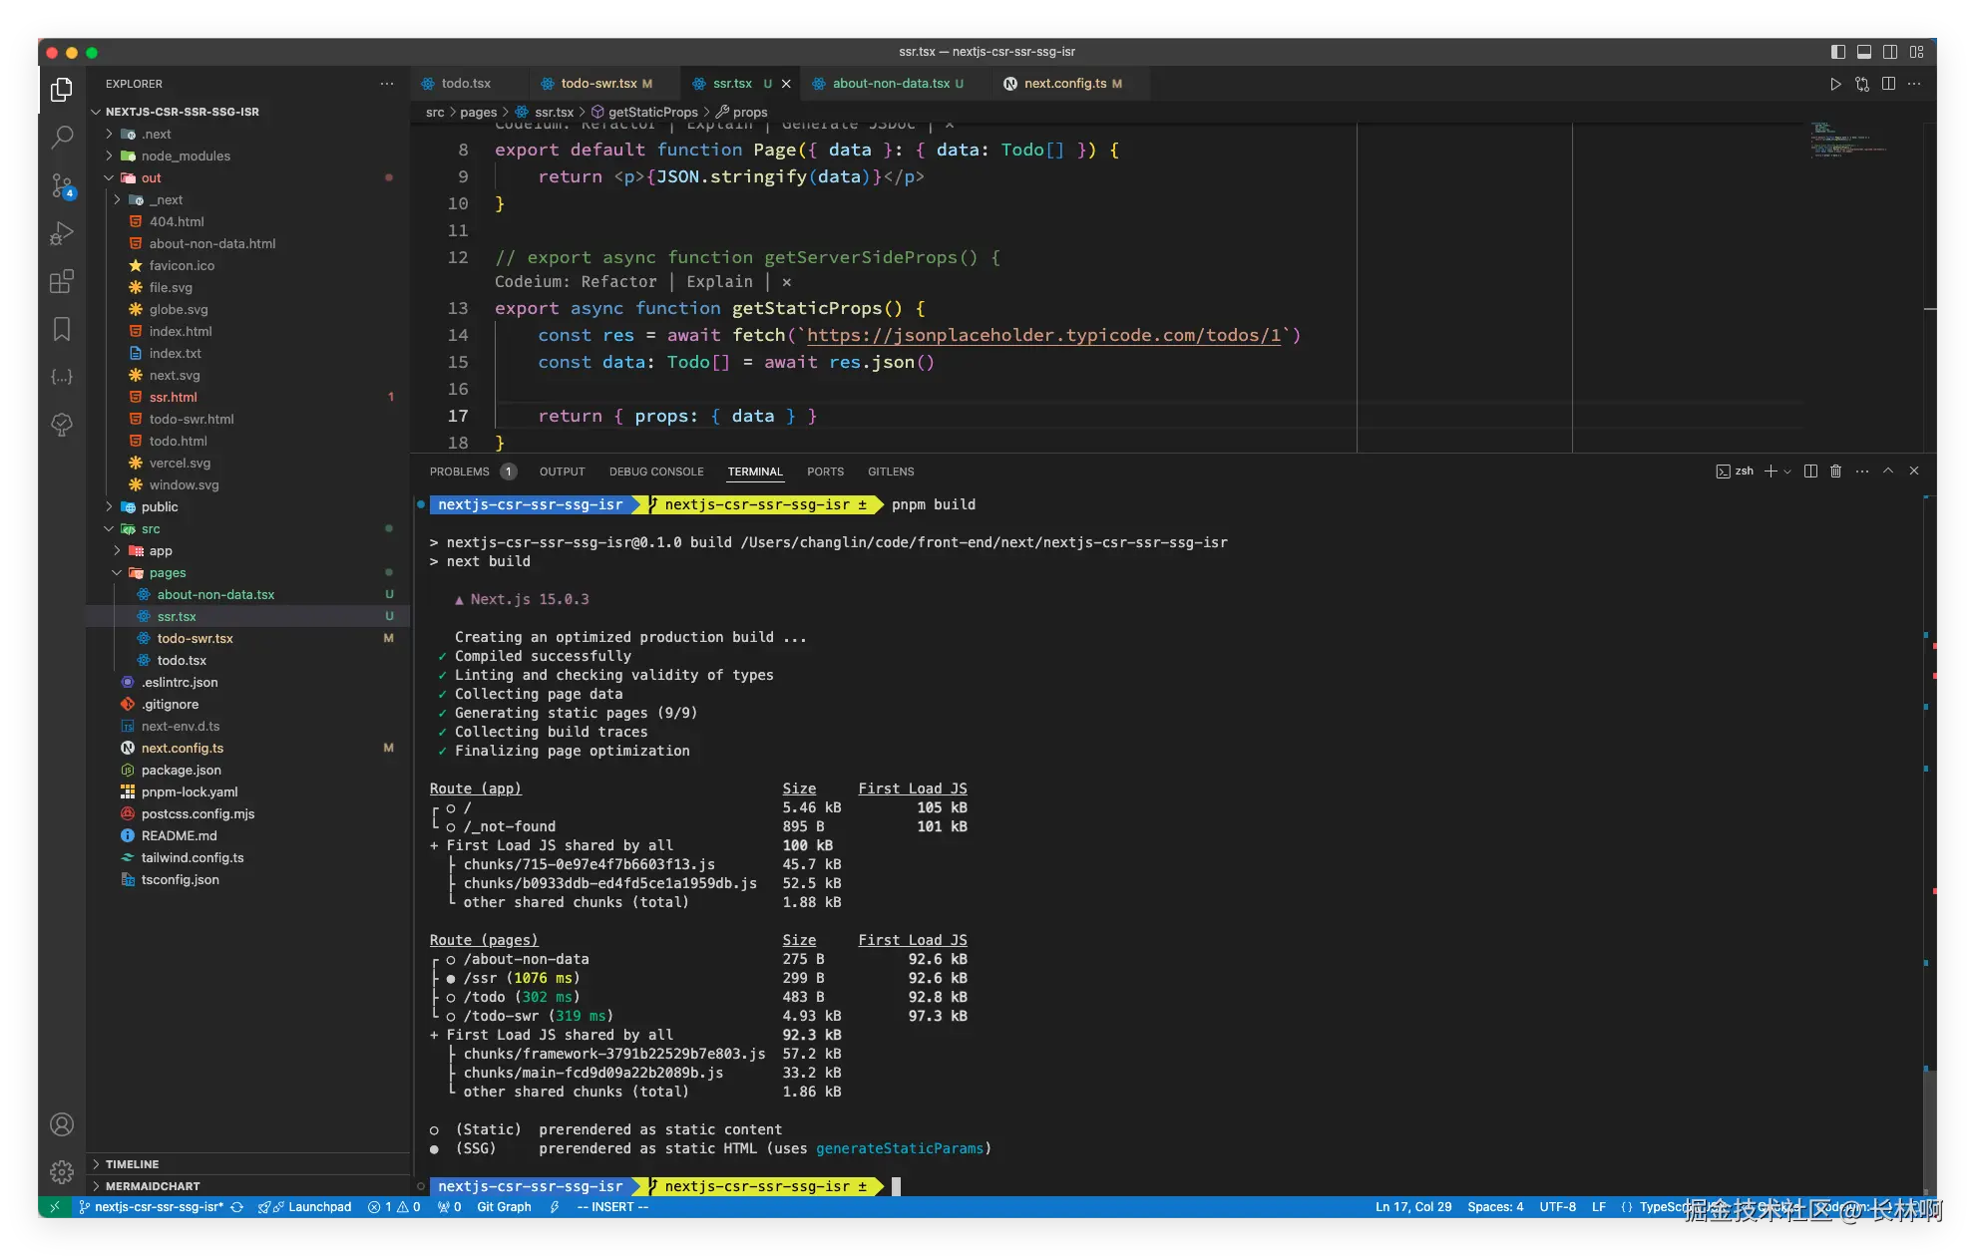1975x1256 pixels.
Task: Maximize the terminal panel size
Action: coord(1888,471)
